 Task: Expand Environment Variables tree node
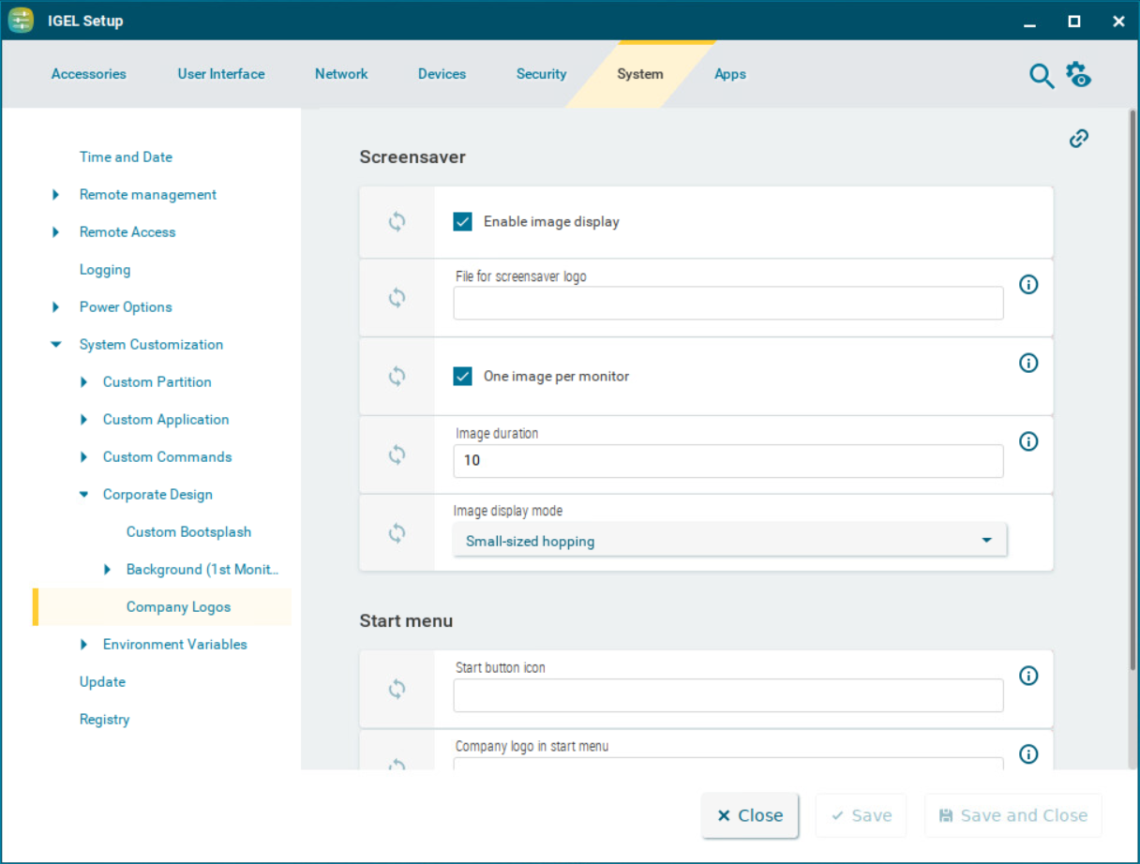click(x=83, y=645)
